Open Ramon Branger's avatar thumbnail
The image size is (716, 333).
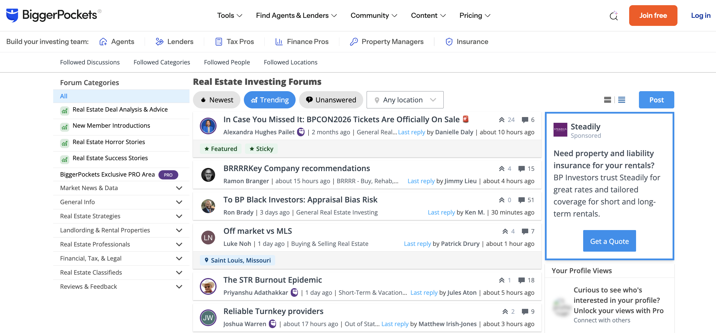208,175
